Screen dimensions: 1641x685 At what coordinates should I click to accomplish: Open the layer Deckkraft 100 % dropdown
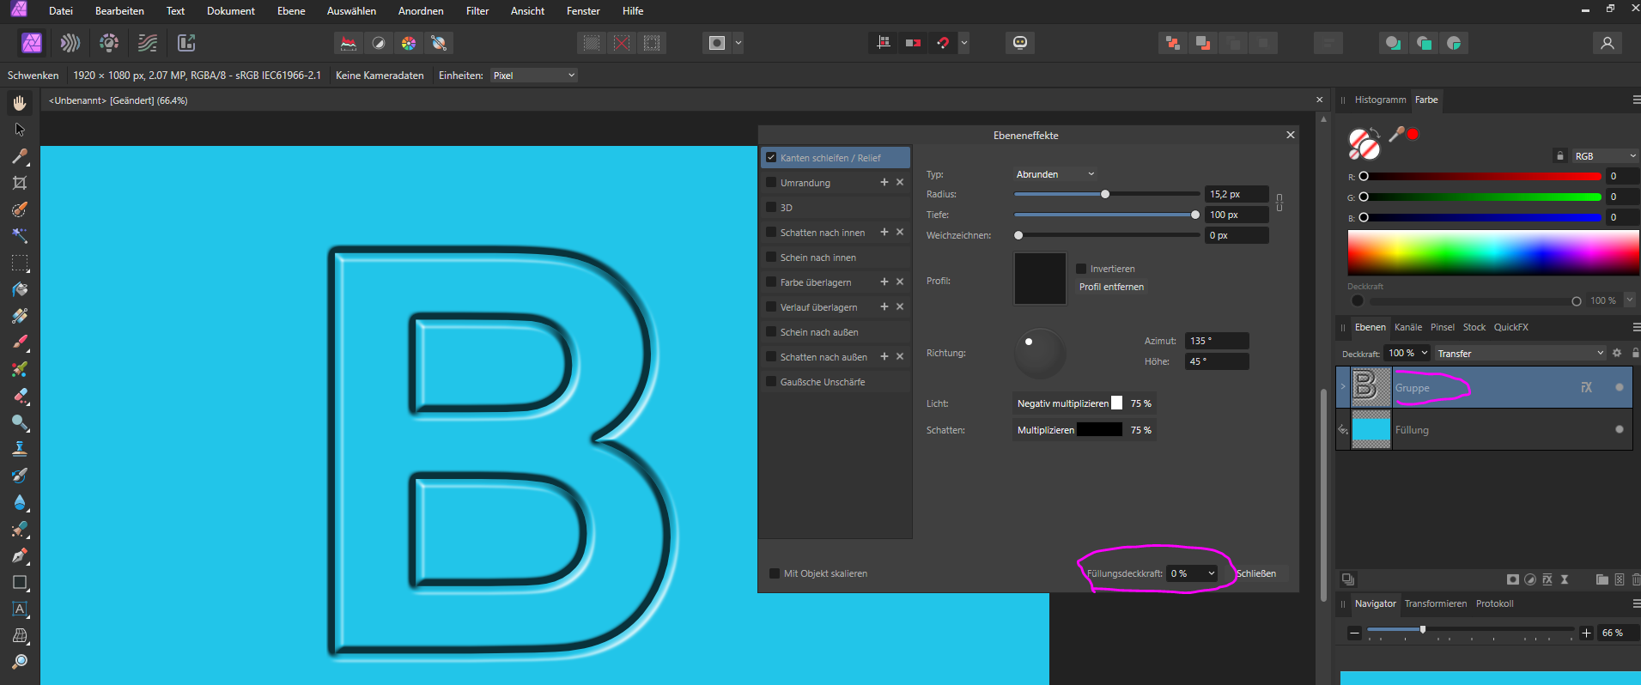point(1407,353)
